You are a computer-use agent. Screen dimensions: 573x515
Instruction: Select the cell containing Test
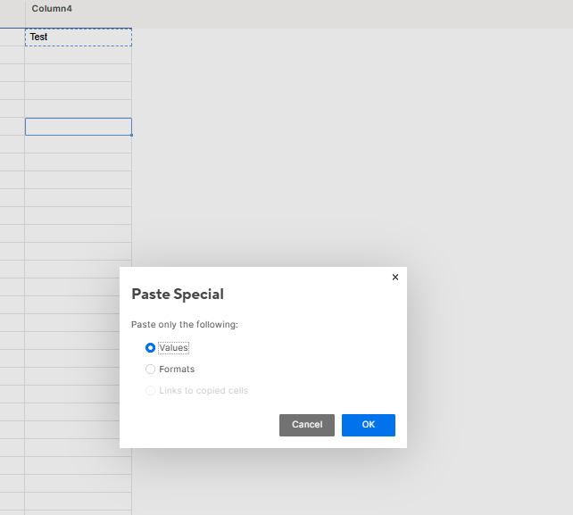click(79, 37)
